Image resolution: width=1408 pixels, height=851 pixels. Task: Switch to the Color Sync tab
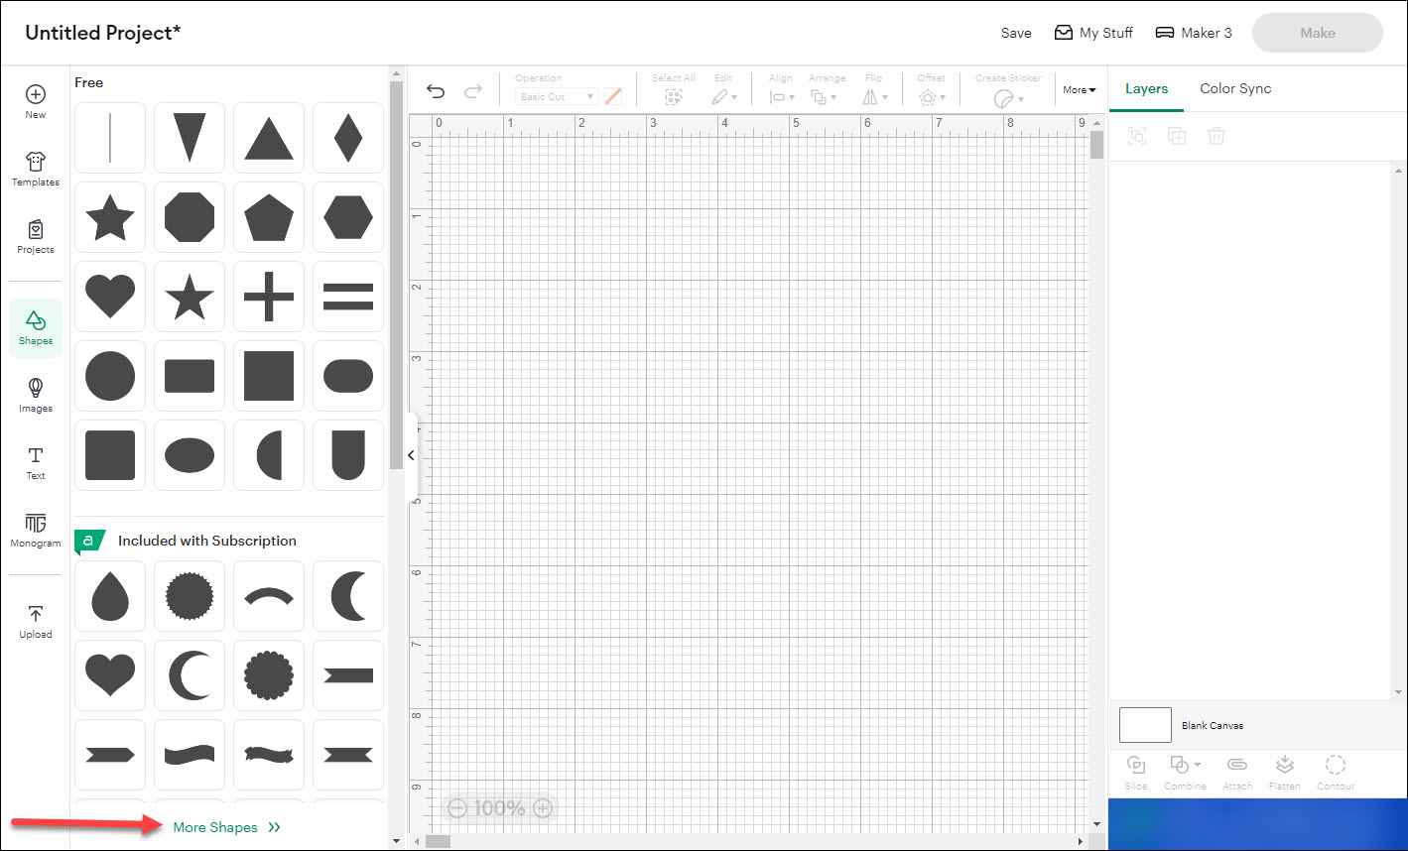click(1235, 88)
